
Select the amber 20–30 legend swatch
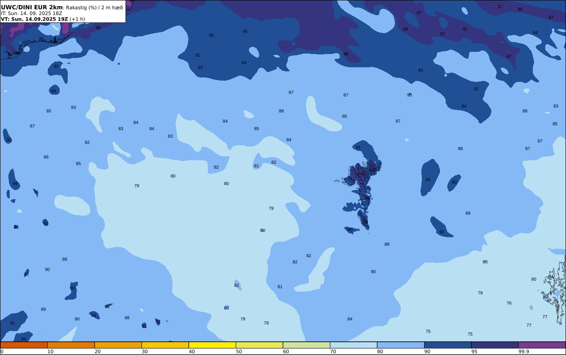click(x=118, y=345)
